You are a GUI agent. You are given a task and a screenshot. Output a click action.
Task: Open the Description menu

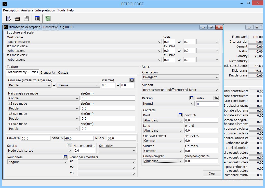11,10
